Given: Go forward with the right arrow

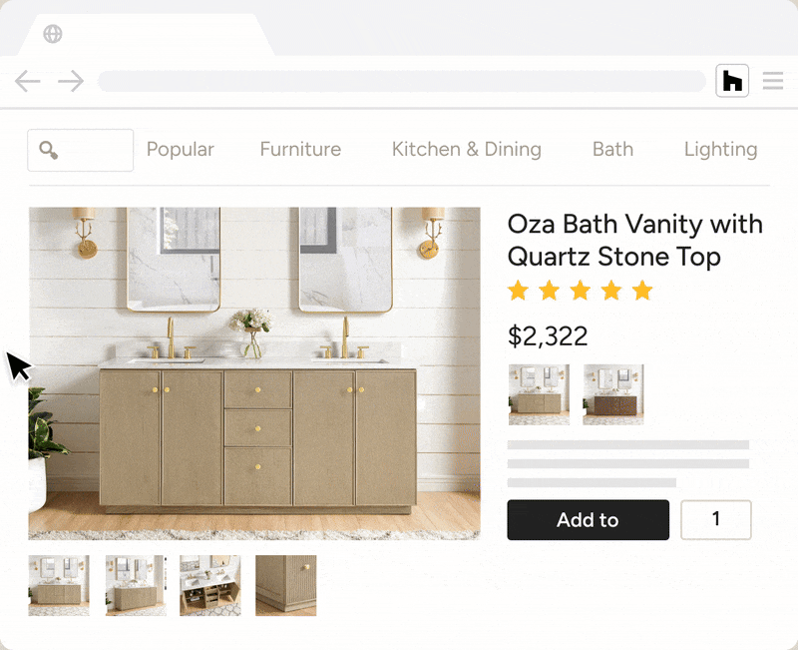Looking at the screenshot, I should pyautogui.click(x=71, y=81).
